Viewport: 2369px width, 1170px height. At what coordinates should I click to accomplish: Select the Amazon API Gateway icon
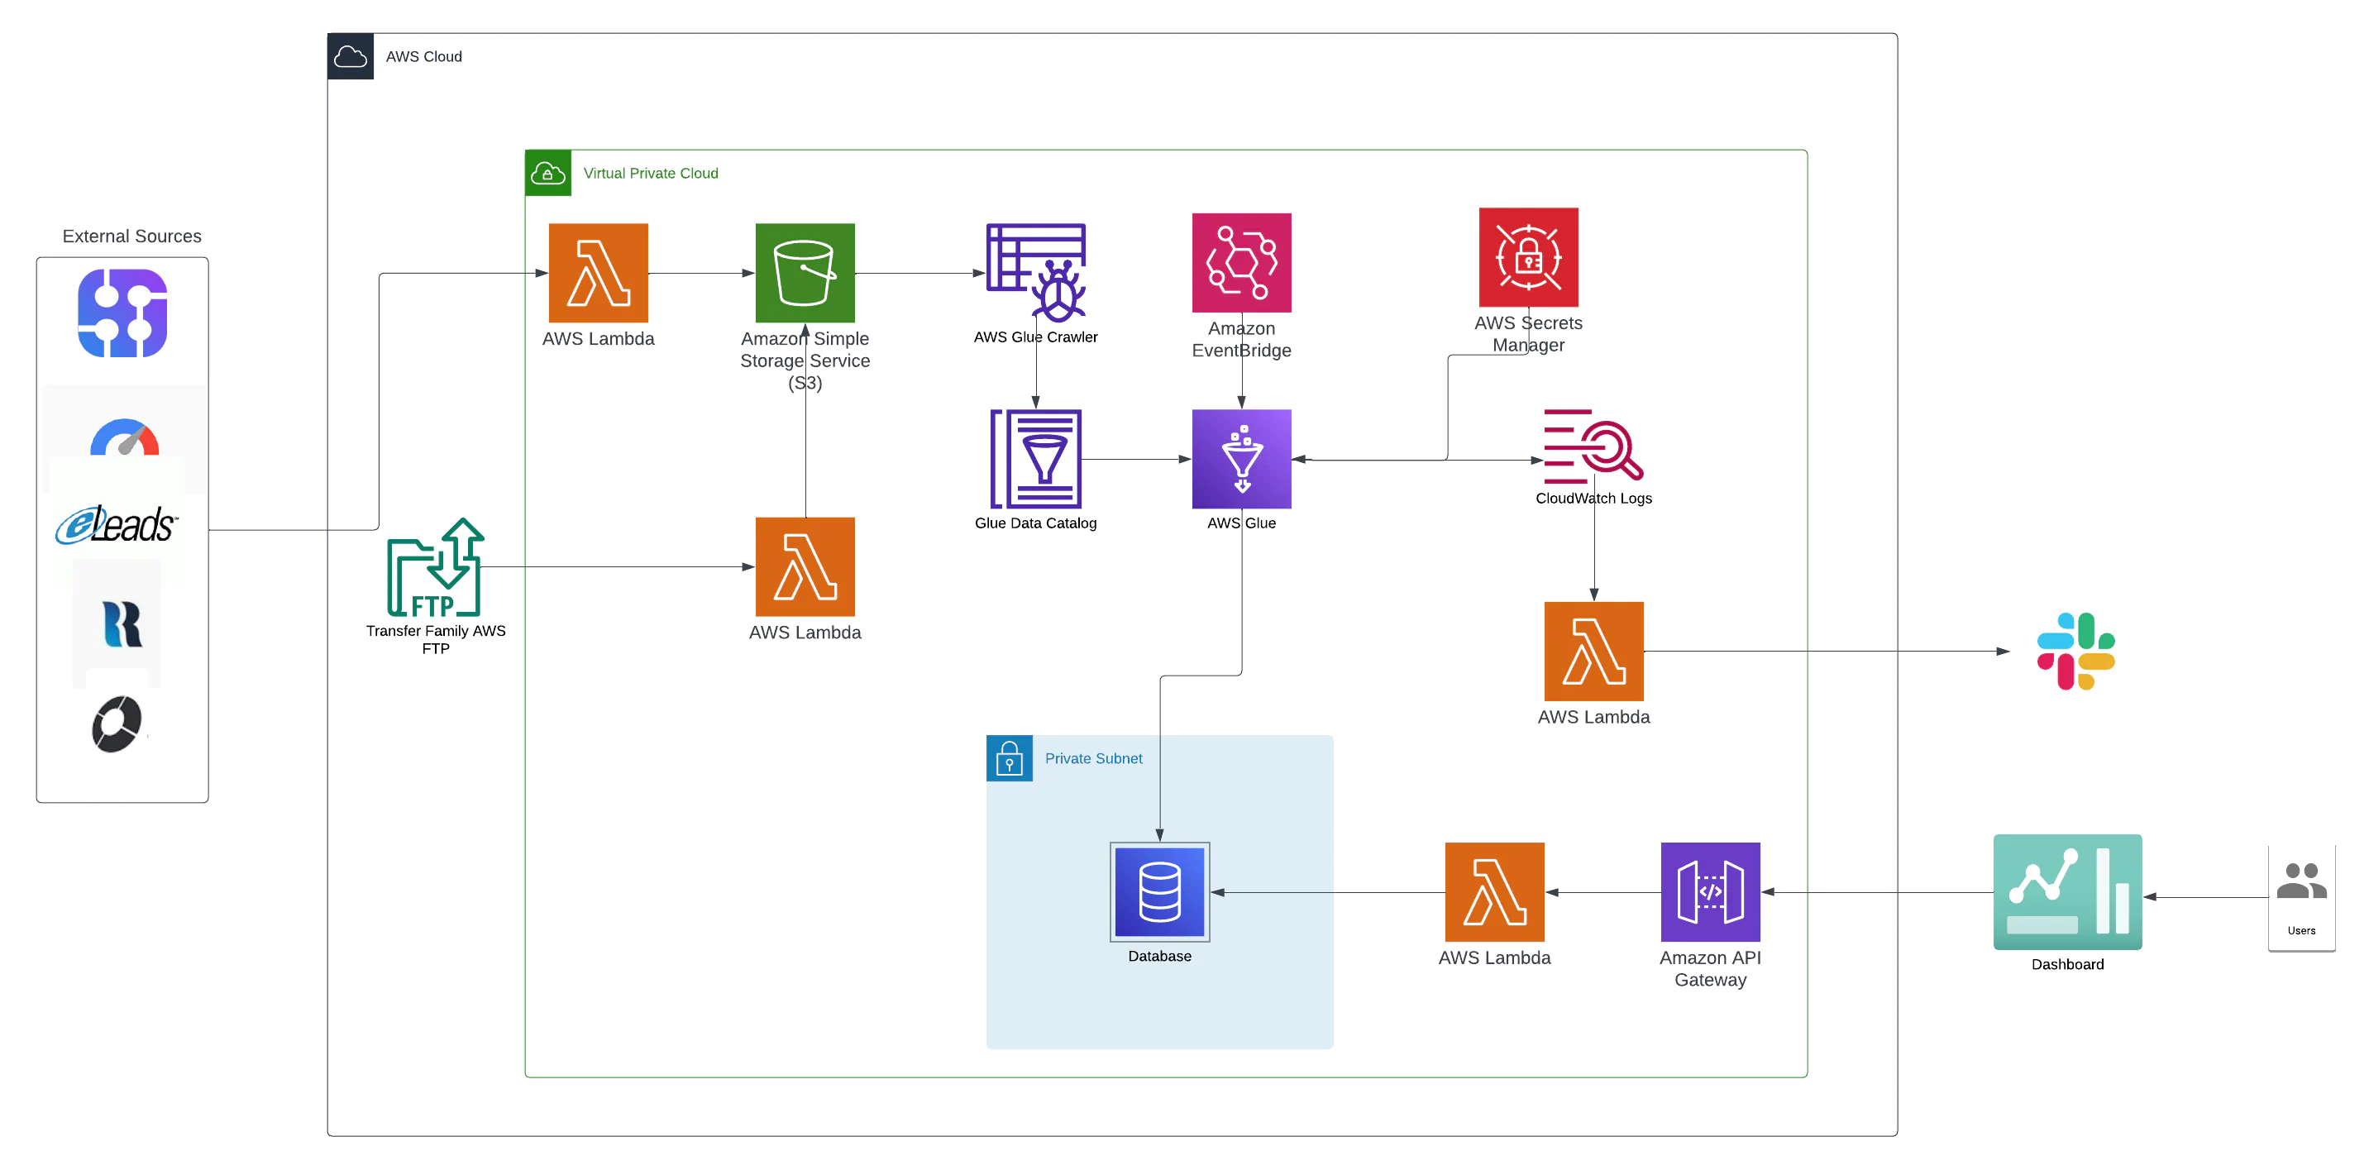pos(1711,892)
